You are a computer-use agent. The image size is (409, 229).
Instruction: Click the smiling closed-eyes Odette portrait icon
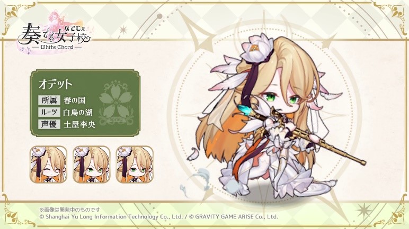[49, 164]
